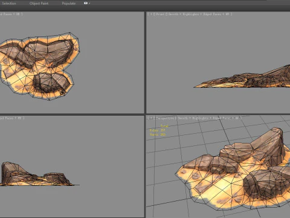This screenshot has height=218, width=290.
Task: Open the Selection ribbon tab
Action: [9, 3]
